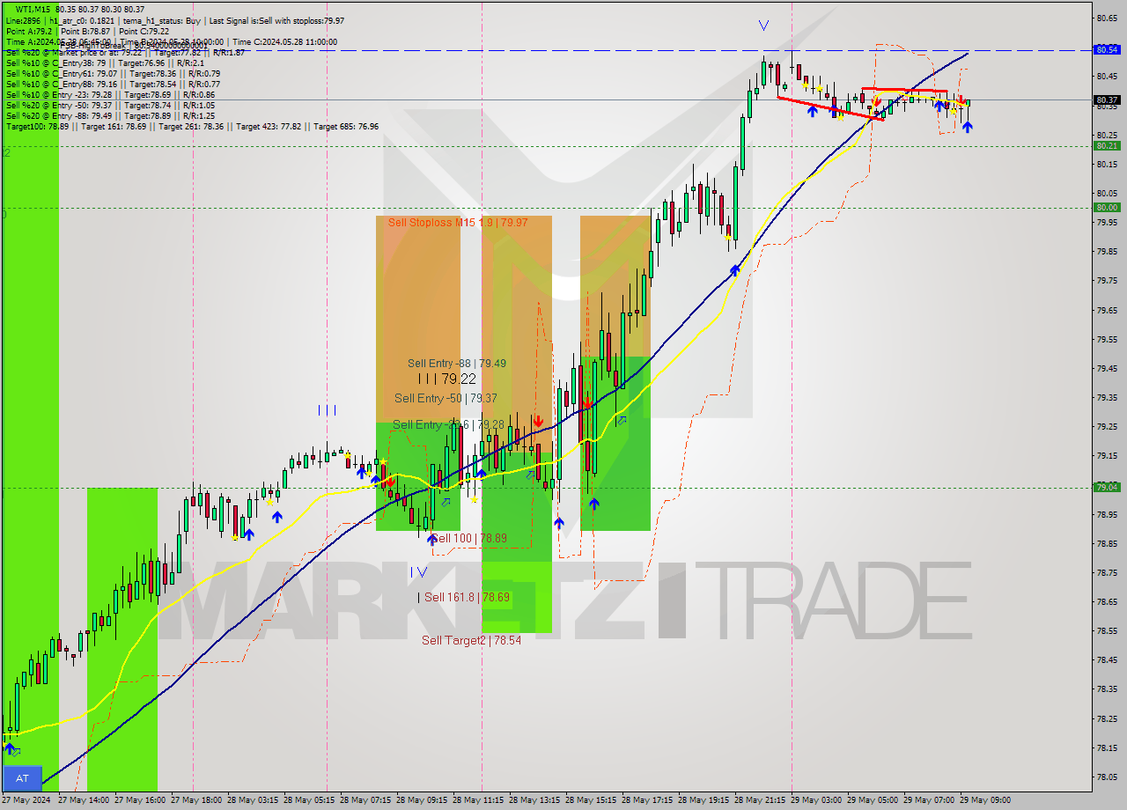Click the 28 May 09:15 time axis label
This screenshot has width=1127, height=810.
point(421,800)
